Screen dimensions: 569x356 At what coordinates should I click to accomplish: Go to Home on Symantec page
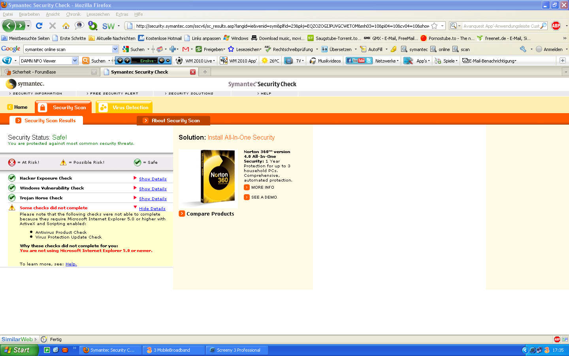(x=17, y=107)
